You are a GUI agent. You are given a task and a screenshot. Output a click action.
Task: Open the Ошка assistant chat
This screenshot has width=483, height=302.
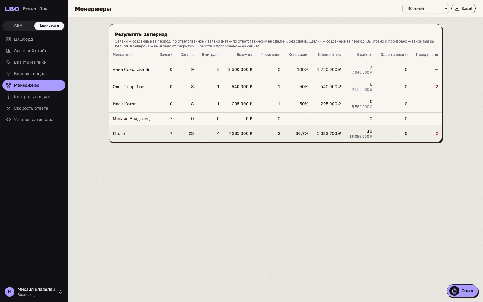[x=462, y=291]
